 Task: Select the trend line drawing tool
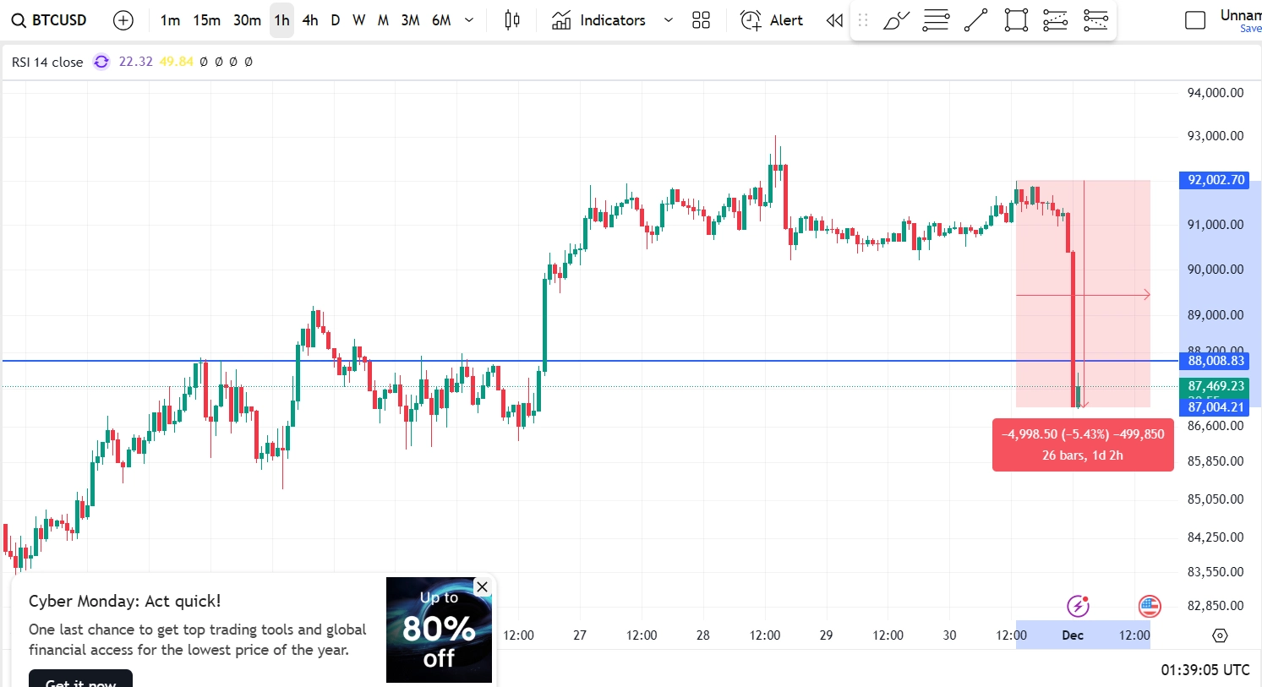click(975, 19)
